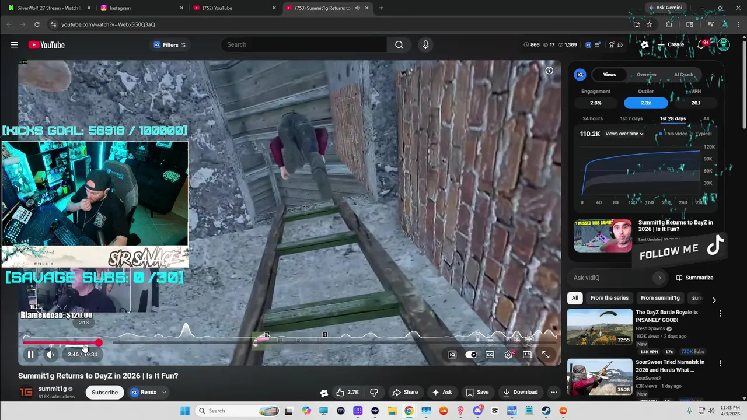
Task: Select the 1st 7 days range
Action: (631, 118)
